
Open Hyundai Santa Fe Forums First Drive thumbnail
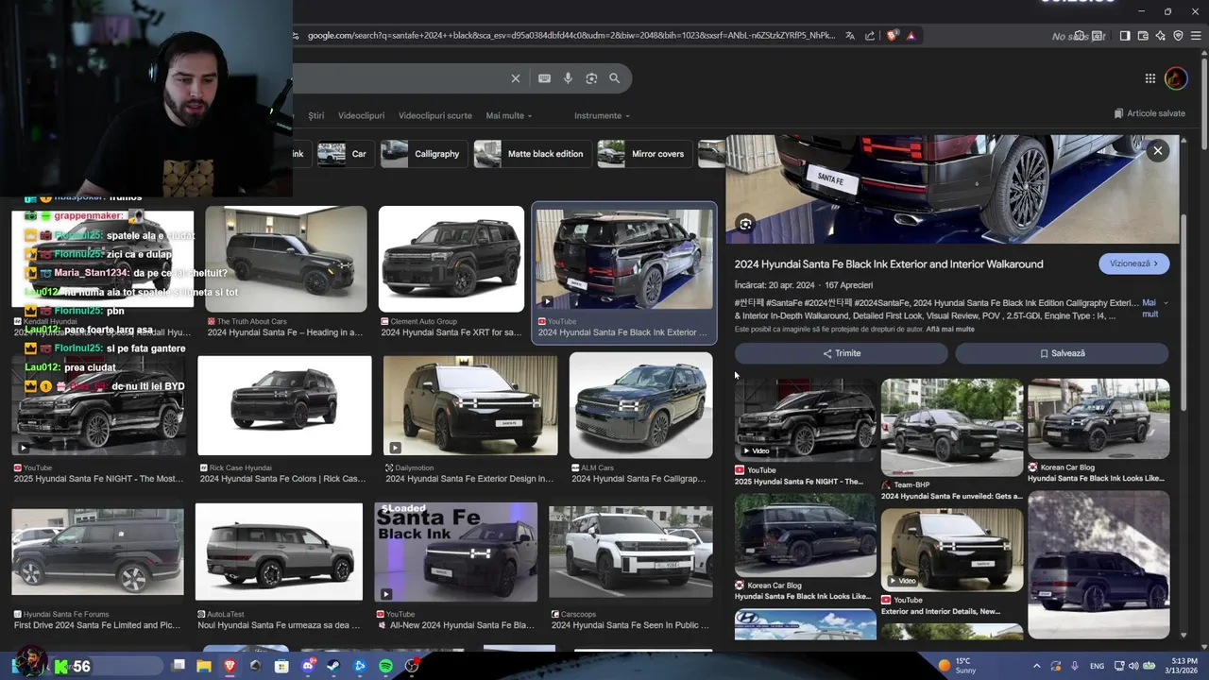(97, 552)
